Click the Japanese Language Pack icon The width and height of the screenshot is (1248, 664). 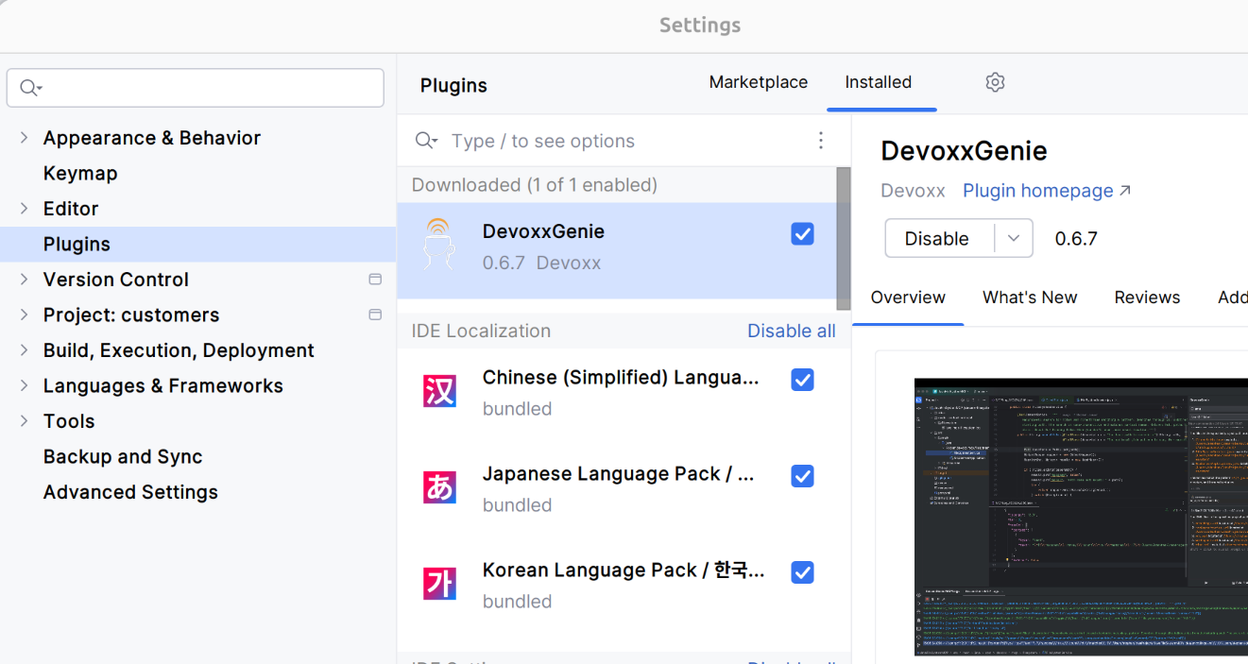click(439, 487)
